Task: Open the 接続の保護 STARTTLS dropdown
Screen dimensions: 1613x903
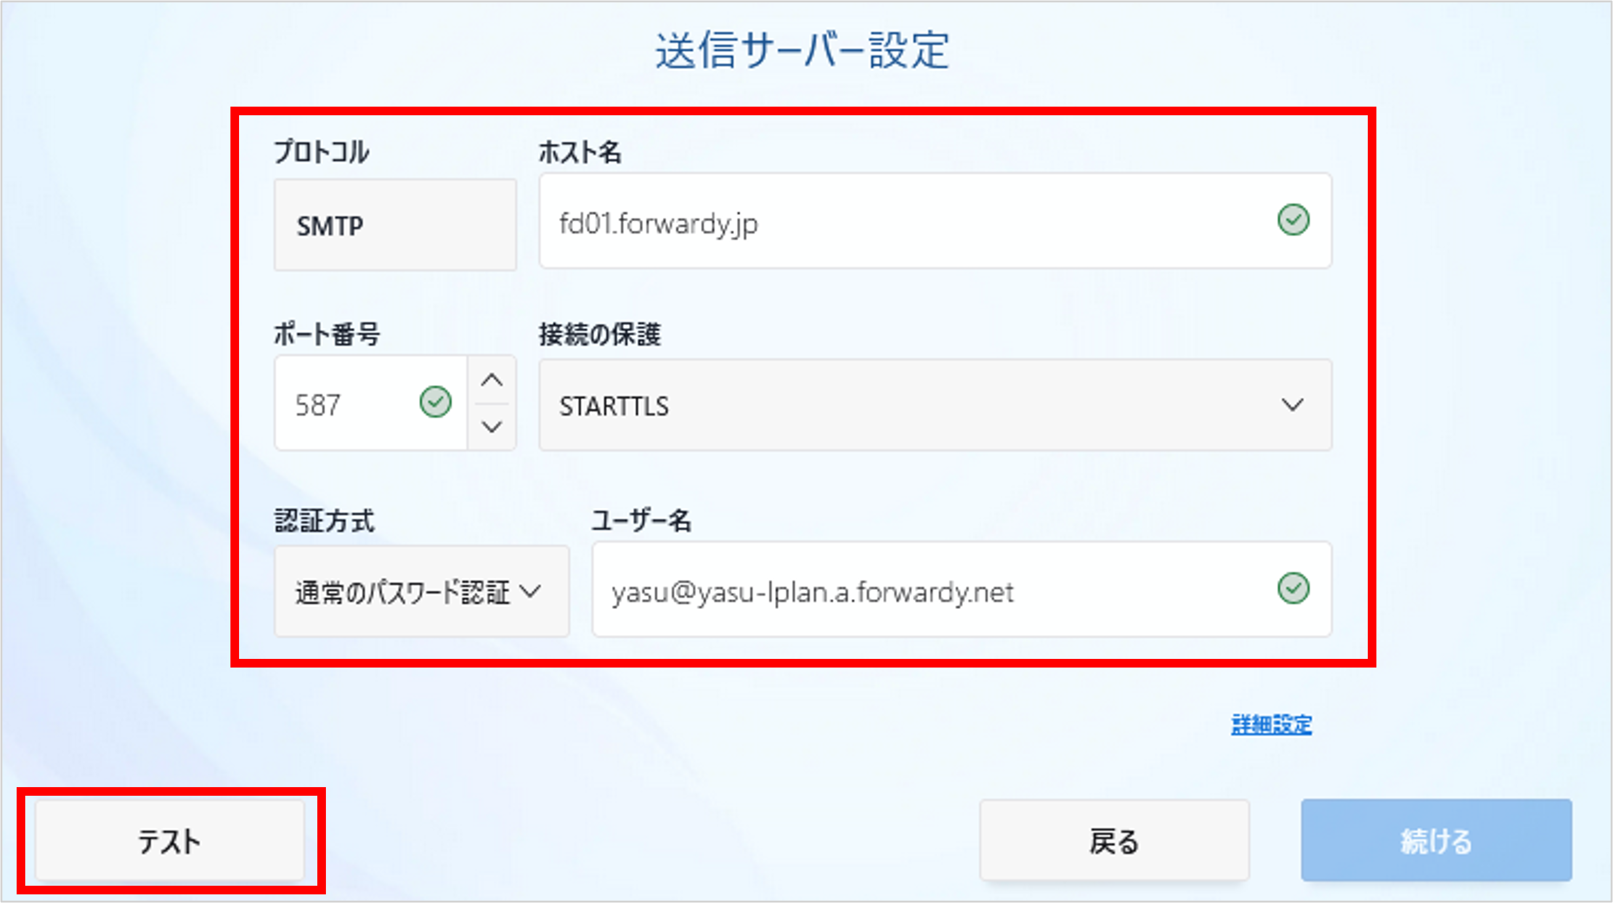Action: pyautogui.click(x=935, y=406)
